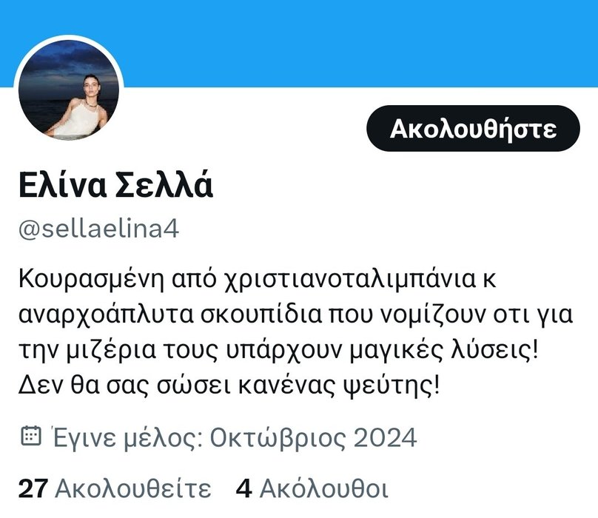
Task: Click the bio phrase μαγικές λύσεις
Action: click(444, 351)
